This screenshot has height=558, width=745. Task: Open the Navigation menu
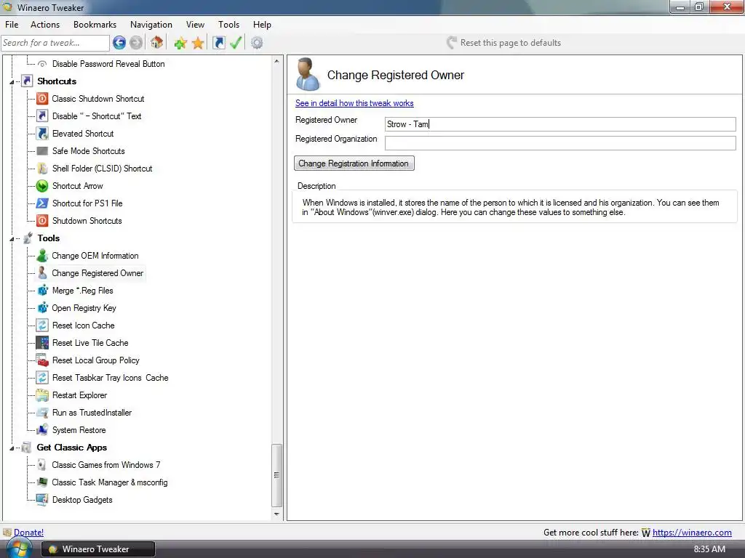pos(151,25)
